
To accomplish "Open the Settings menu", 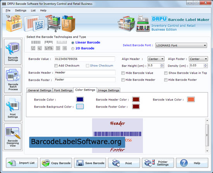I will [x=21, y=10].
